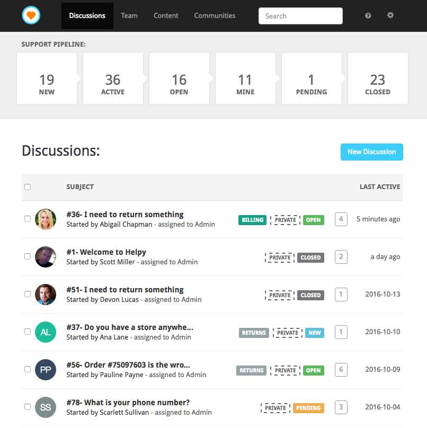Click the CLOSED status on Welcome to Helpy
Screen dimensions: 427x428
pos(310,257)
